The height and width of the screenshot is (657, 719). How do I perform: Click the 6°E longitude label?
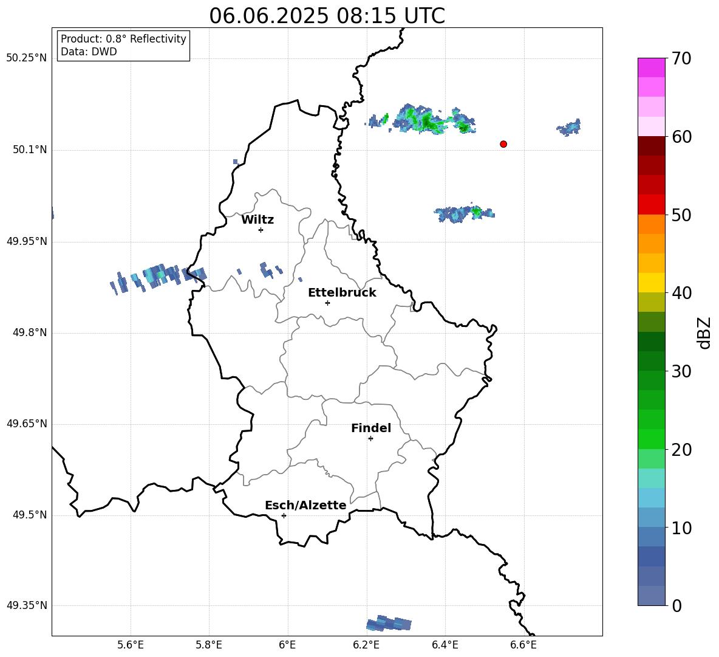(x=287, y=645)
